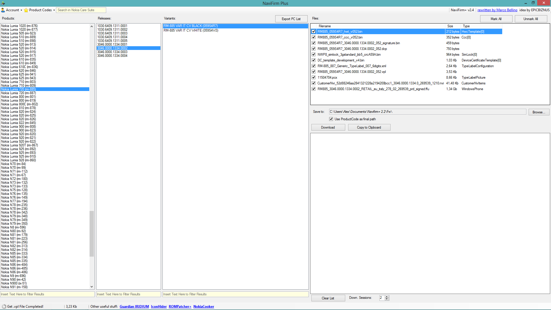Uncheck the RETAIL_eu_italy .ffu file checkbox
Viewport: 551px width, 310px height.
point(314,89)
